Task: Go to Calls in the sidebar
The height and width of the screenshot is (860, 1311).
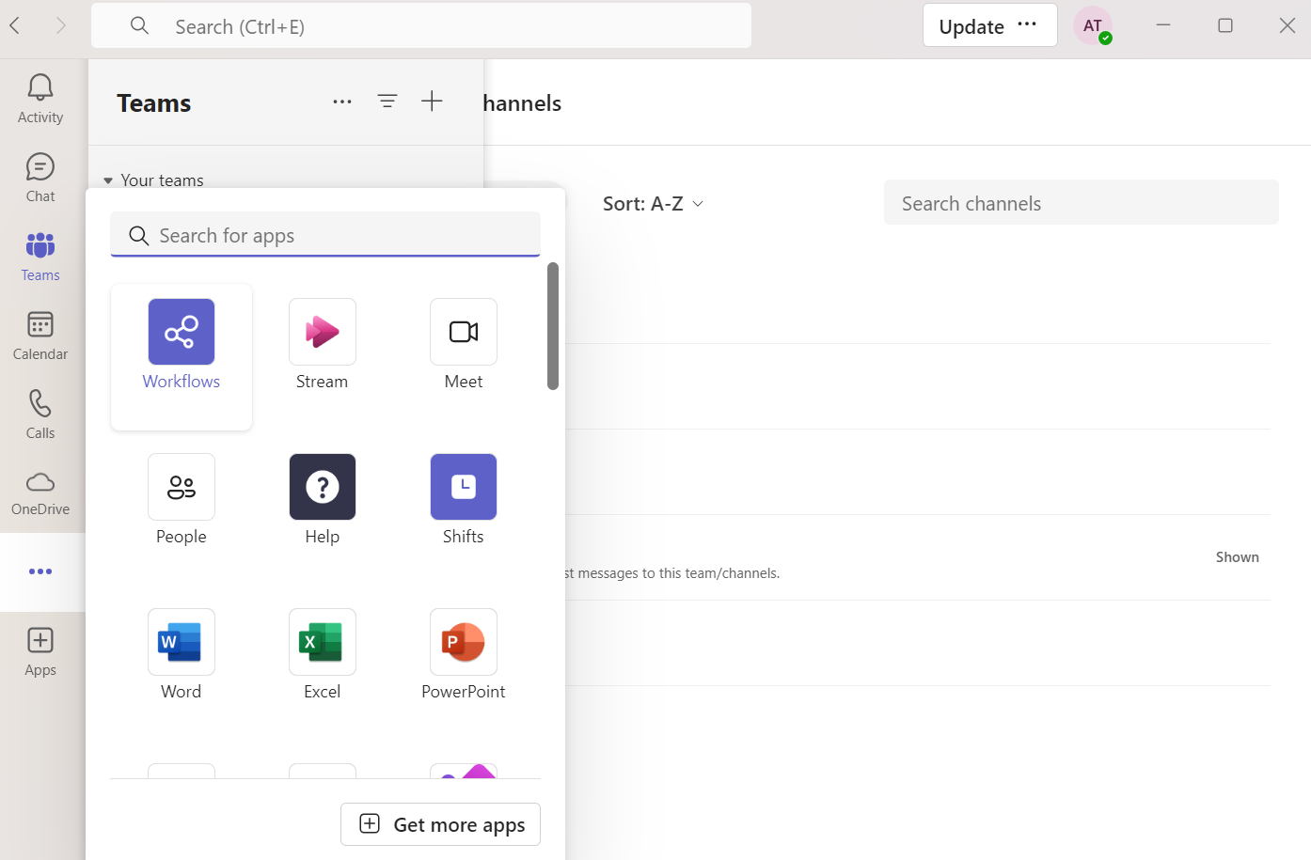Action: (40, 414)
